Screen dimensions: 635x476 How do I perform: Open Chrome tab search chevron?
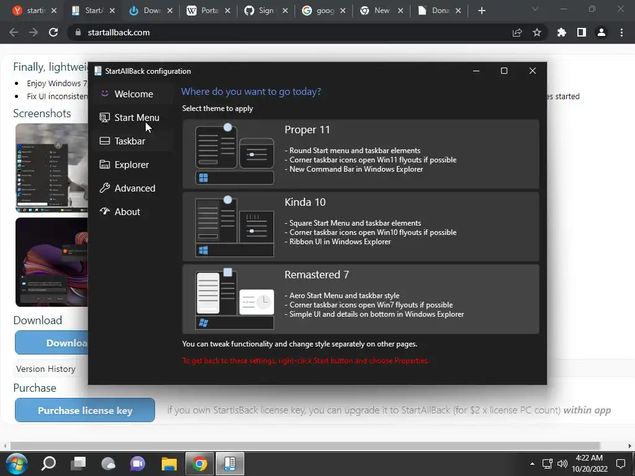[535, 9]
